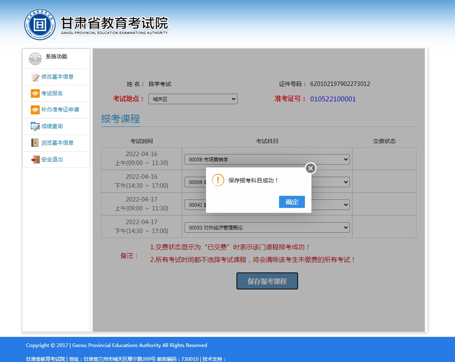The height and width of the screenshot is (362, 455).
Task: Open the 考试地点 dropdown showing 城关区
Action: click(193, 99)
